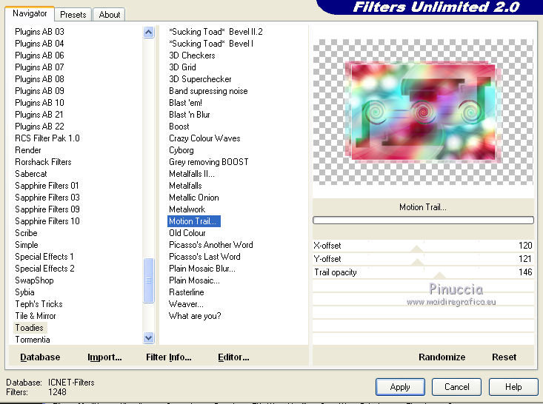This screenshot has height=404, width=543.
Task: Click the filter preview thumbnail
Action: [423, 112]
